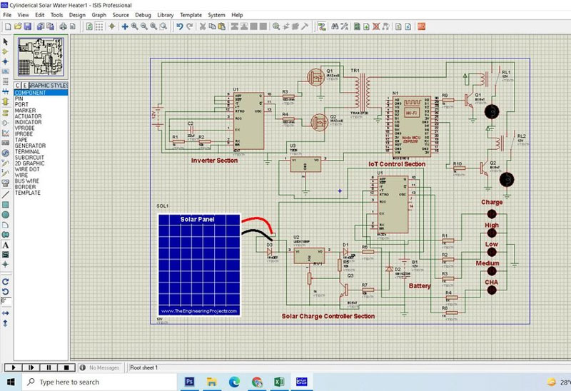This screenshot has height=391, width=571.
Task: Start the simulation with Play
Action: pyautogui.click(x=13, y=367)
